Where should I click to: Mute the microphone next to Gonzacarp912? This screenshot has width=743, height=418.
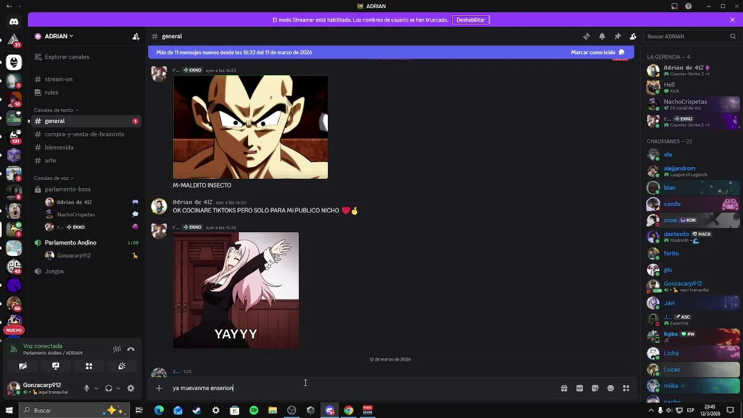(86, 388)
